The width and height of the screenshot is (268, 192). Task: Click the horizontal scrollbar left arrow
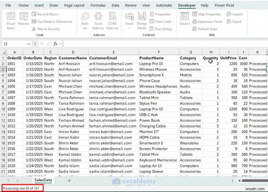click(239, 181)
